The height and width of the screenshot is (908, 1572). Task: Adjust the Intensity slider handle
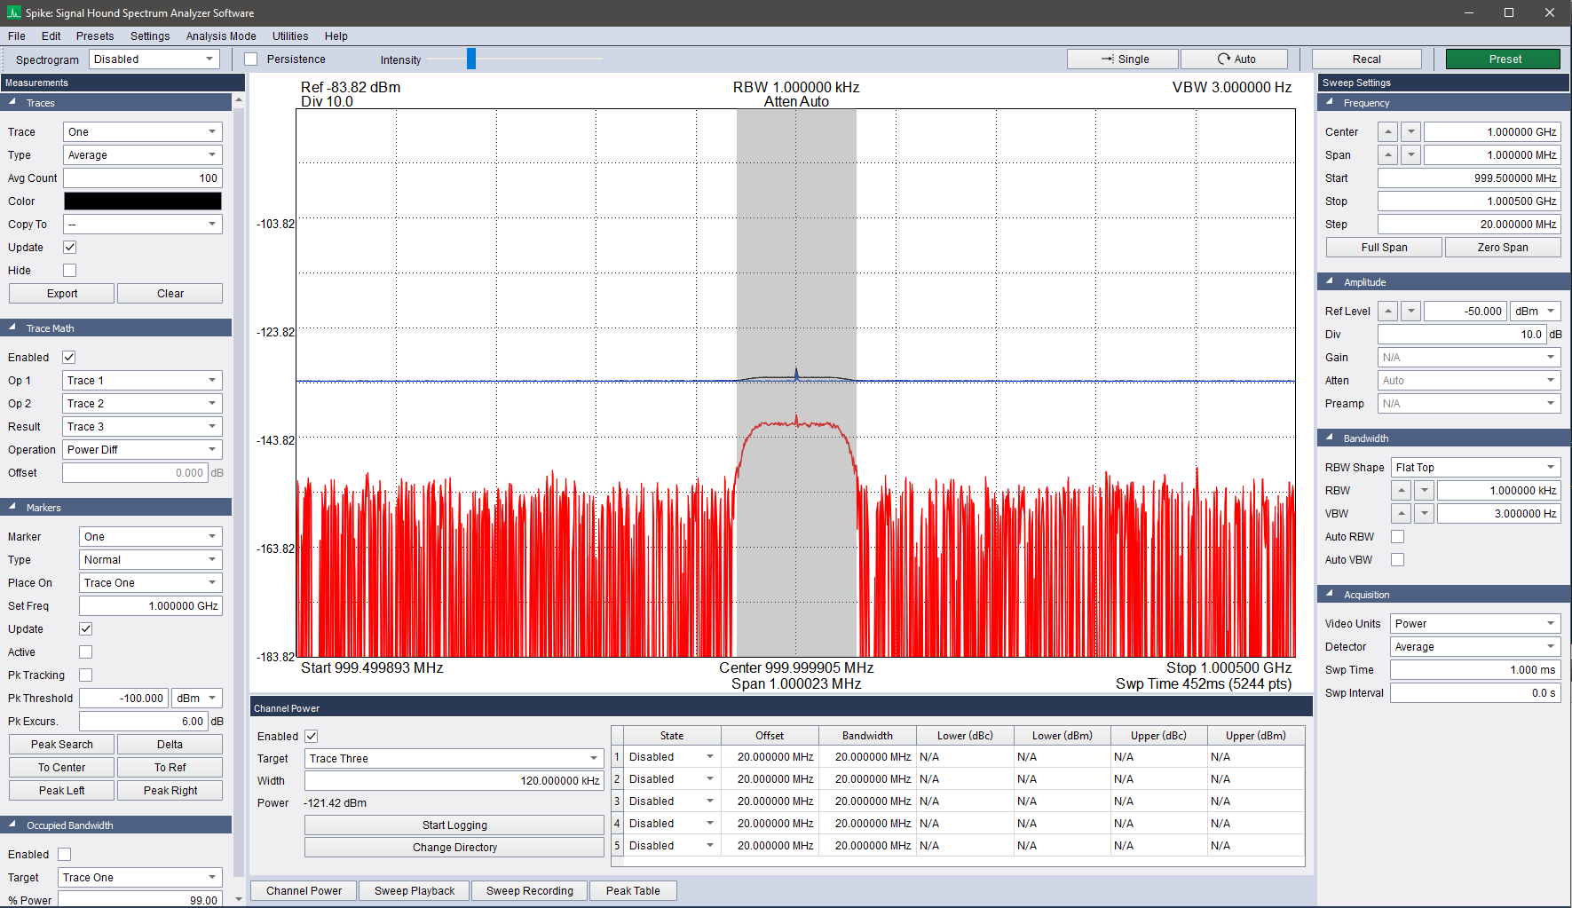471,59
